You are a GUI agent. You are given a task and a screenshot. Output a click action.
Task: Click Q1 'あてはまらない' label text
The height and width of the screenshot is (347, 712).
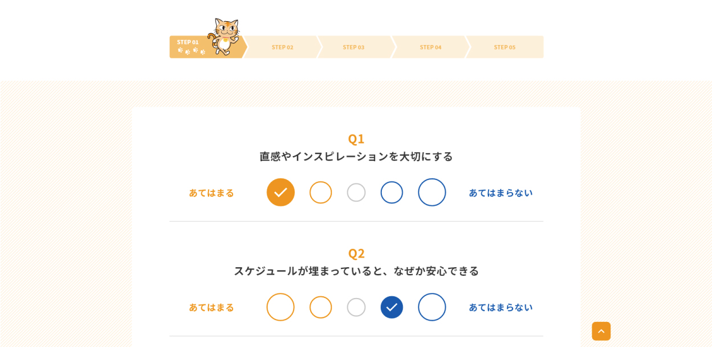(x=501, y=193)
